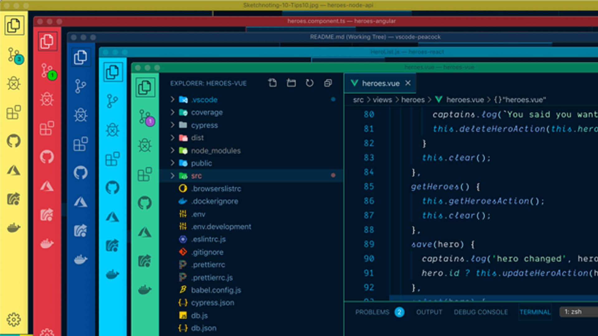
Task: Create a new folder from the Explorer header
Action: click(291, 83)
